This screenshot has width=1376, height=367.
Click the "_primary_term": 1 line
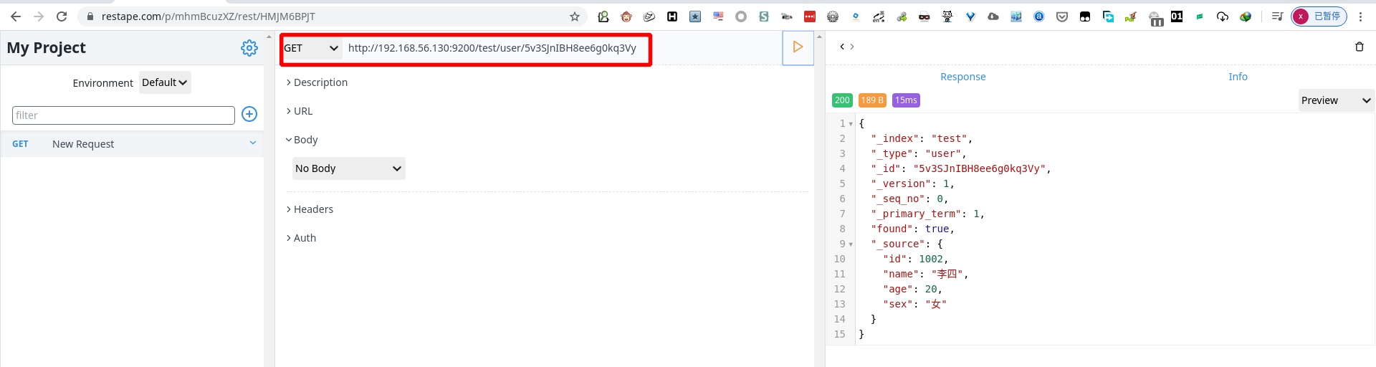coord(928,214)
